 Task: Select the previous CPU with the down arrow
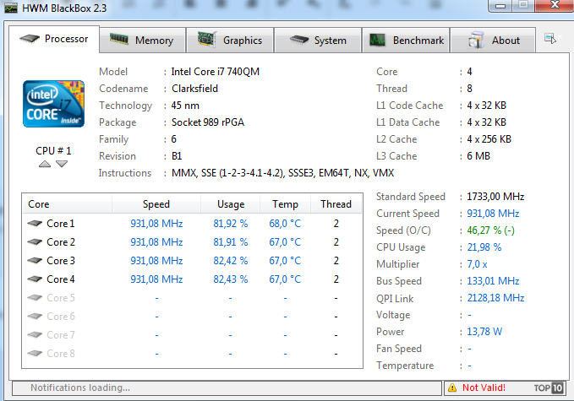click(x=62, y=164)
